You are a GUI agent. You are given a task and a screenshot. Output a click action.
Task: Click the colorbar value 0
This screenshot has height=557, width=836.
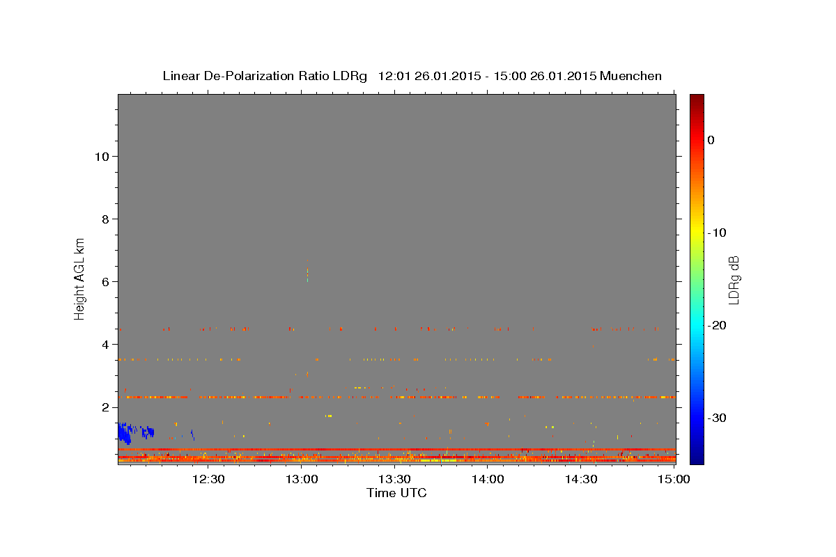coord(711,140)
